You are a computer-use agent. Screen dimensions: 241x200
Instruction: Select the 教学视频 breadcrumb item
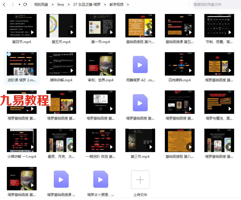pyautogui.click(x=116, y=5)
